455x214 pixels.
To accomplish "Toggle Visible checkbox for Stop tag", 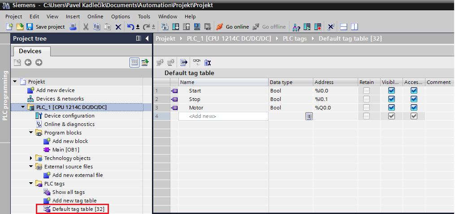I will [x=392, y=99].
